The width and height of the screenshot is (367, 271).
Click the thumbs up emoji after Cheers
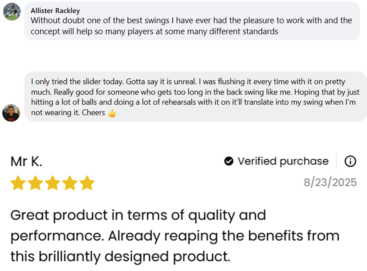pyautogui.click(x=112, y=113)
